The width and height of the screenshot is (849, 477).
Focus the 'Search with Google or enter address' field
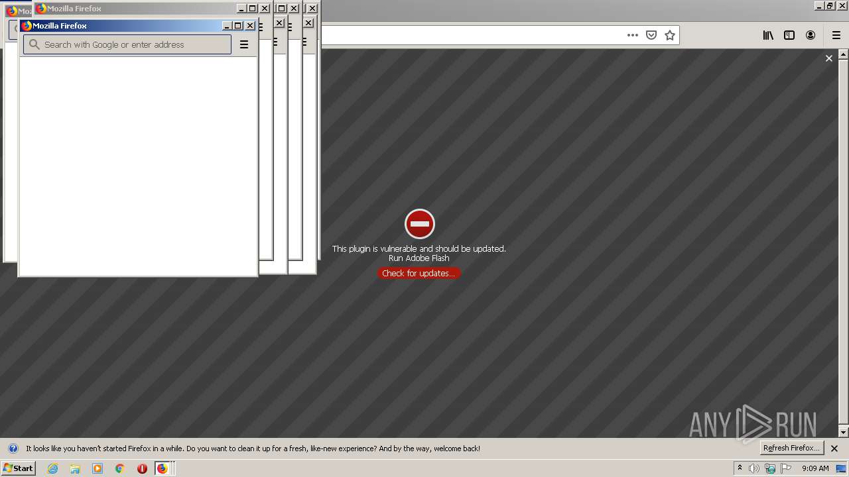pyautogui.click(x=127, y=44)
